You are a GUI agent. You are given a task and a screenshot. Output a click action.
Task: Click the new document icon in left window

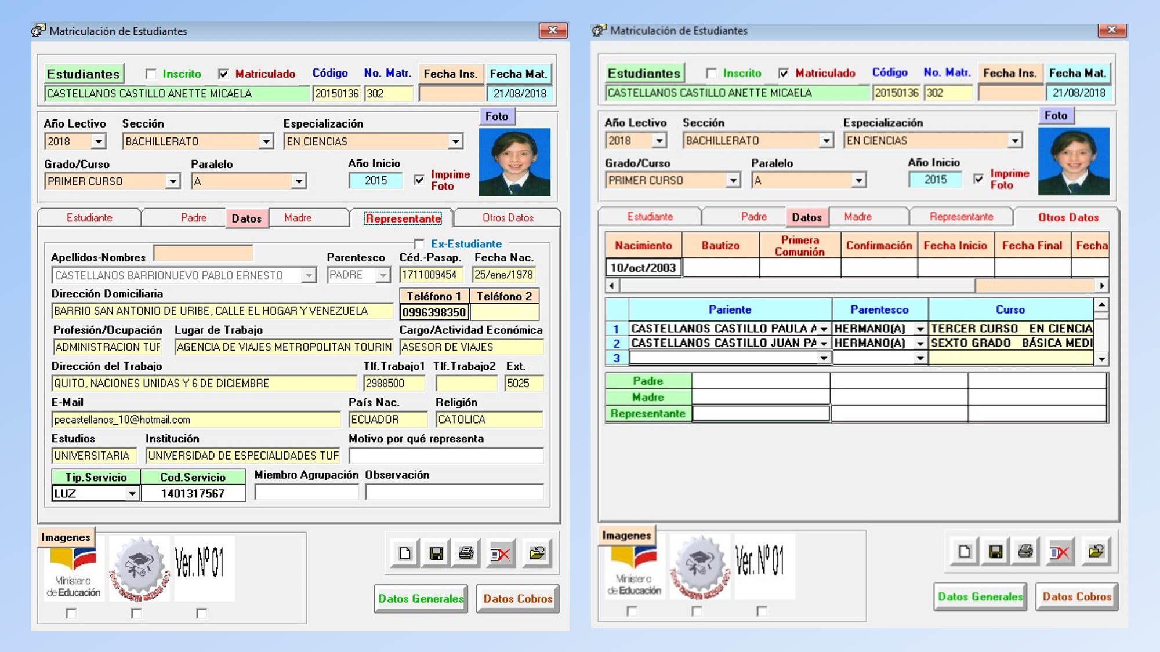coord(405,553)
